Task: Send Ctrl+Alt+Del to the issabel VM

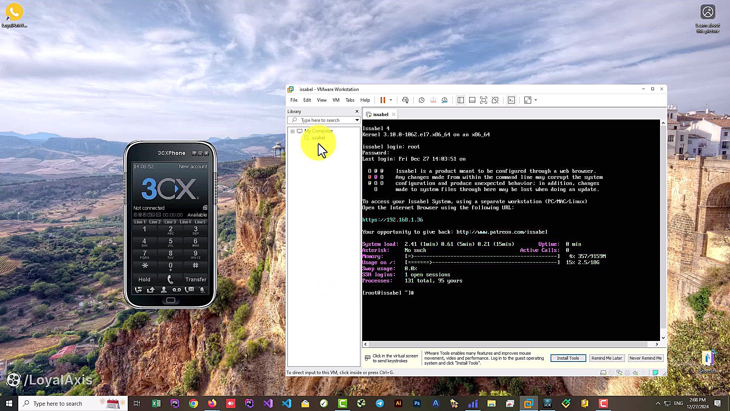Action: [x=405, y=100]
